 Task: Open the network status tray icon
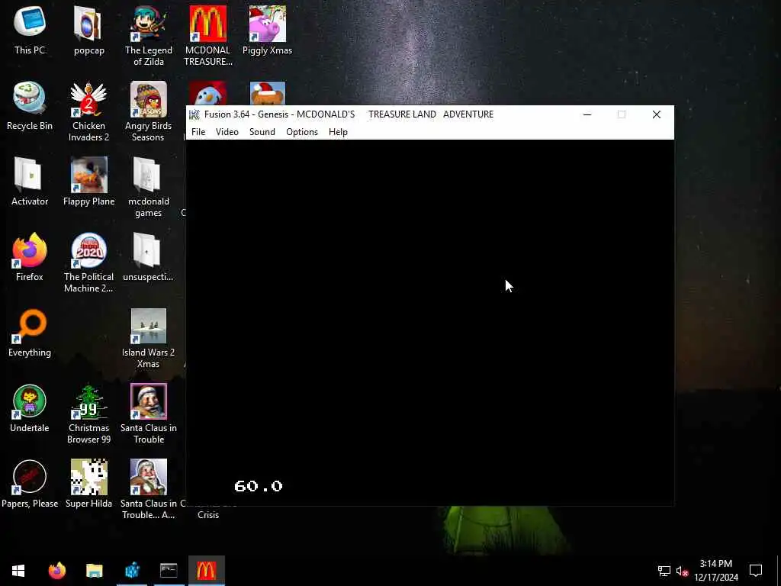point(664,571)
